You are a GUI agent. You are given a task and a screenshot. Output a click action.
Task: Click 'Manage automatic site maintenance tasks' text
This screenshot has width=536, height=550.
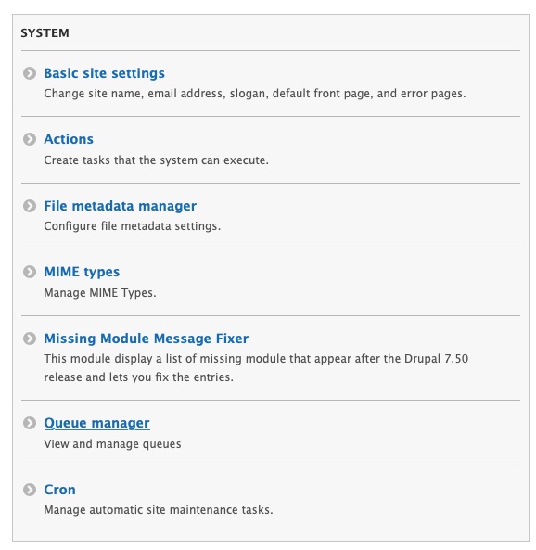159,510
